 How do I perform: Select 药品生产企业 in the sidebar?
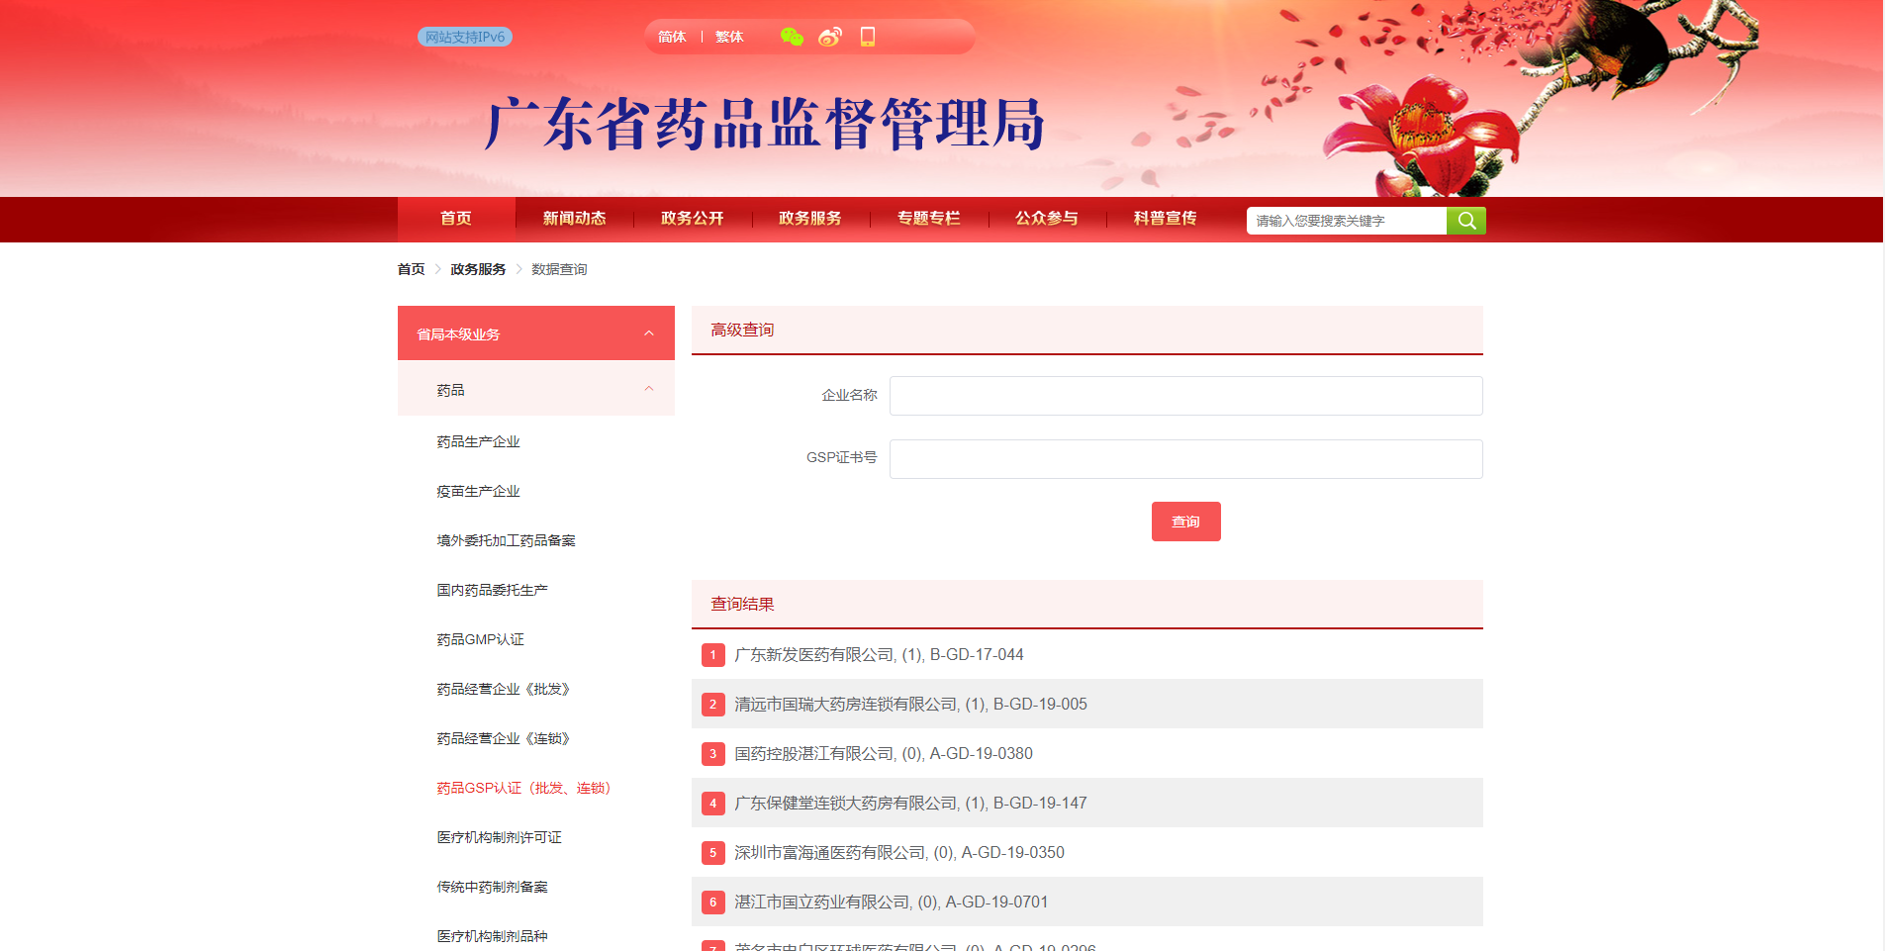479,442
